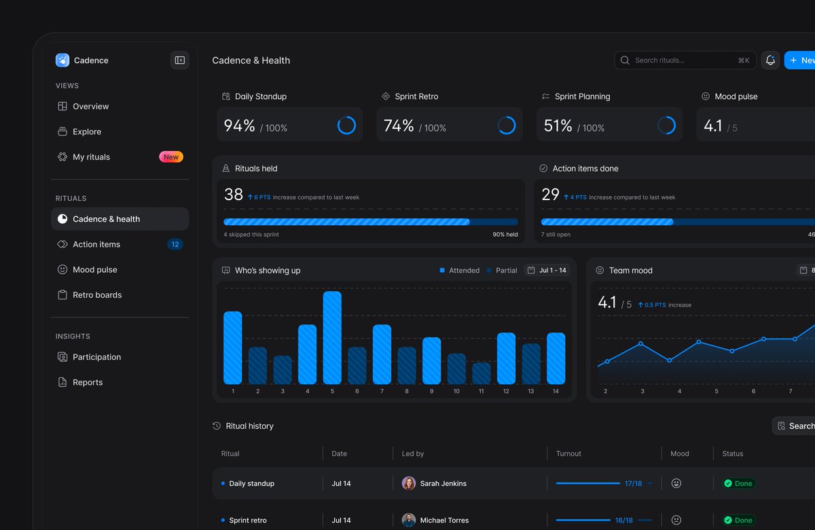Image resolution: width=815 pixels, height=530 pixels.
Task: Sort by Led by column header
Action: point(412,453)
